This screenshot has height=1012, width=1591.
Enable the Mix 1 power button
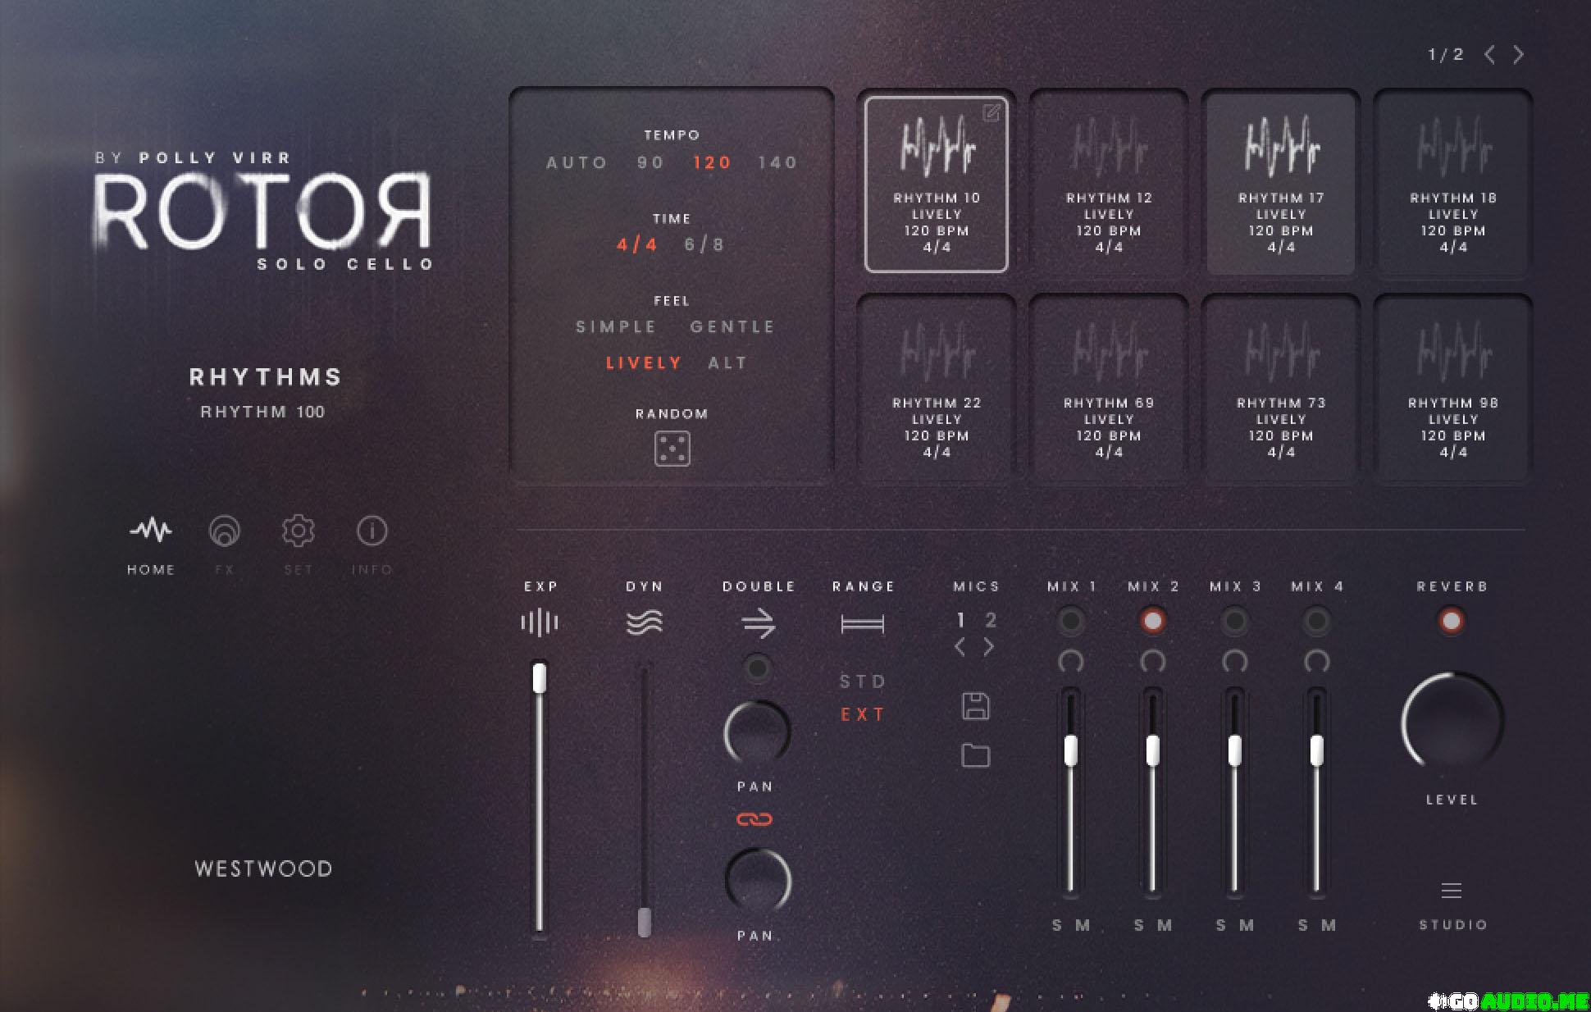click(1070, 622)
